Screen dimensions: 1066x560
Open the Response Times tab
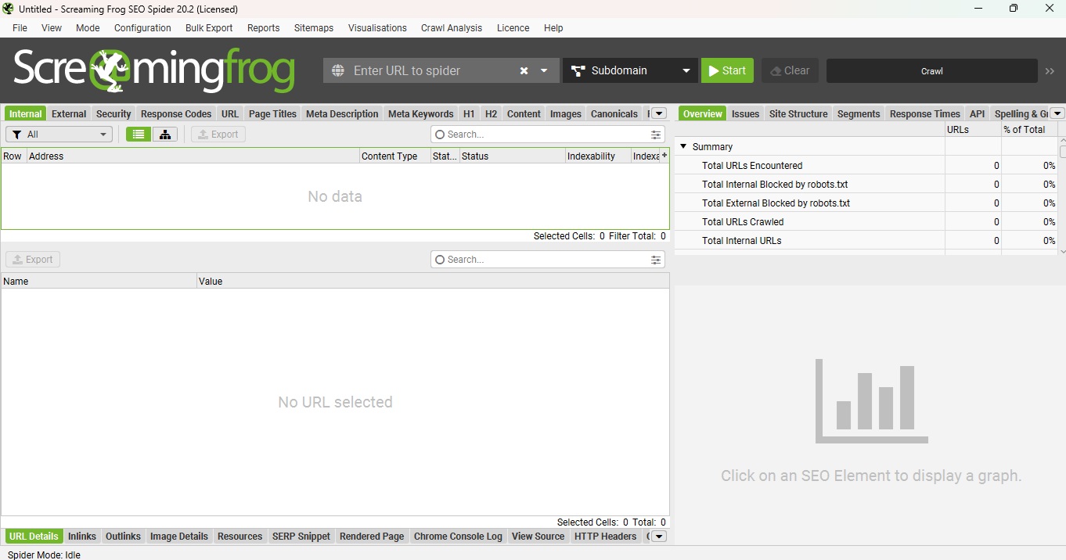pos(925,114)
